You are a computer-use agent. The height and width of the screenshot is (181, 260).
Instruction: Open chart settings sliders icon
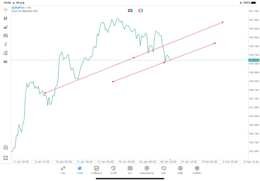click(6, 36)
